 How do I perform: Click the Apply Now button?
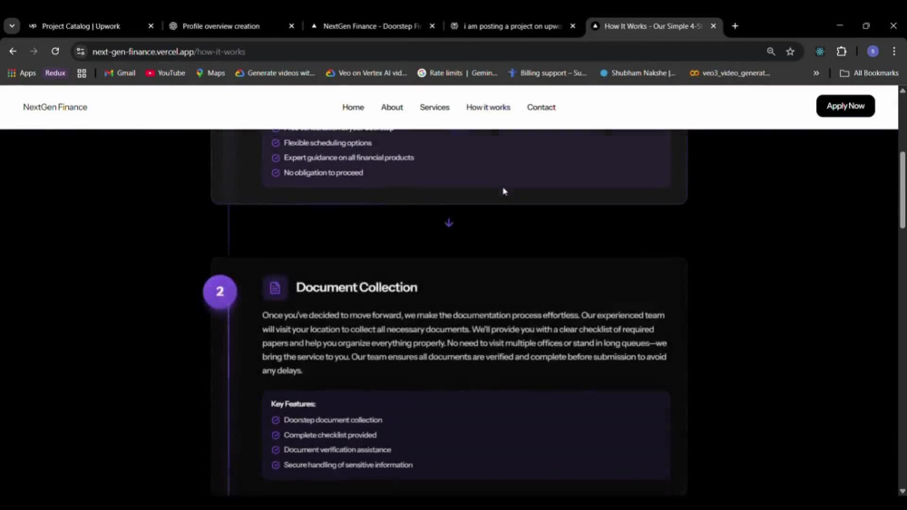pos(845,106)
